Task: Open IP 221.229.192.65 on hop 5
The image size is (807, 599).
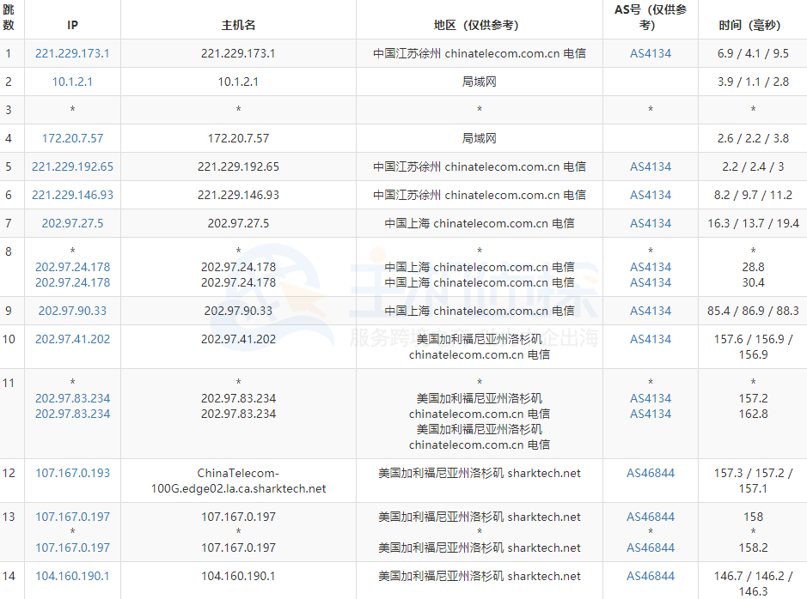Action: (72, 166)
